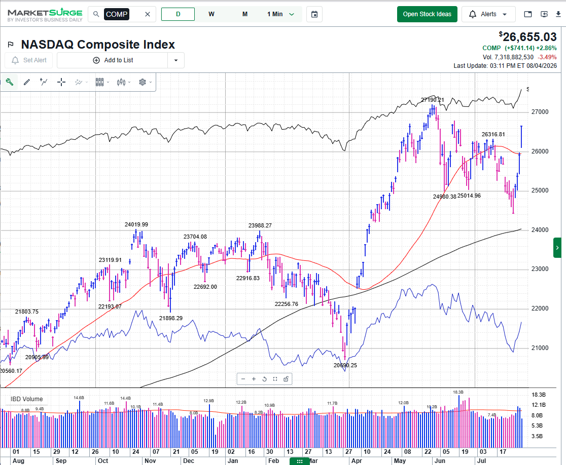Click the 24000 price axis label

pos(540,229)
